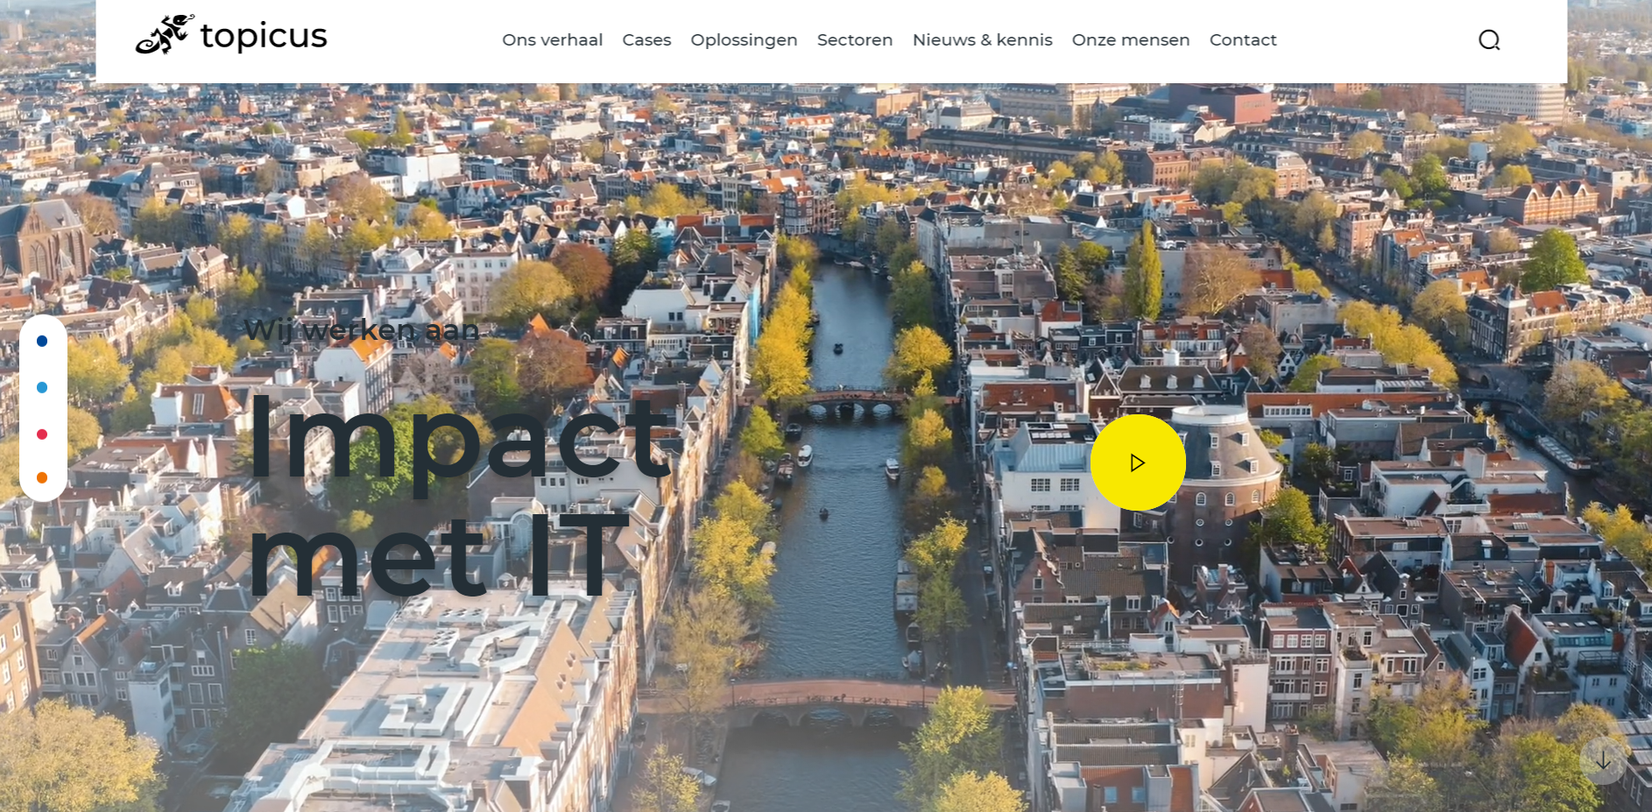
Task: Visit the Onze mensen page
Action: point(1130,40)
